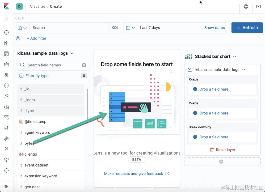Open APM icon in sidebar
This screenshot has width=265, height=192.
[x=6, y=117]
